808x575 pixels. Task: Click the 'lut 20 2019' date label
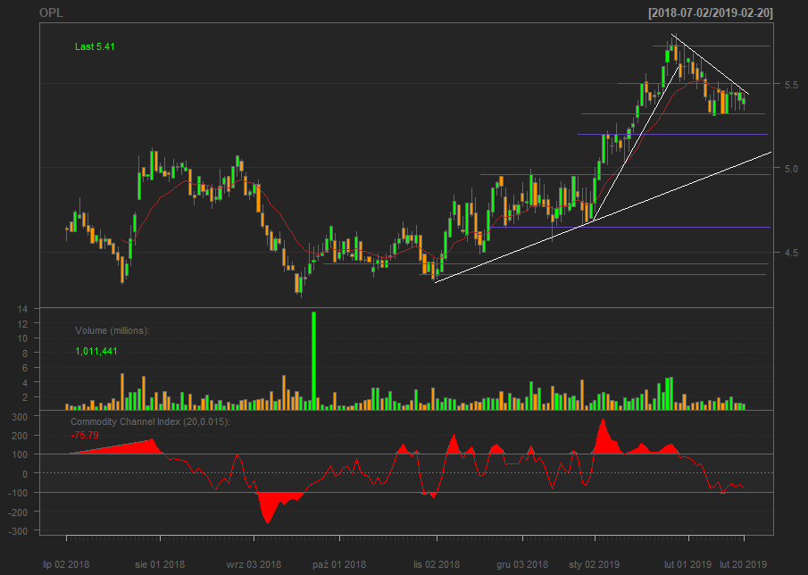coord(743,564)
